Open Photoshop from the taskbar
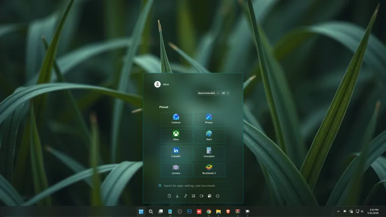This screenshot has width=386, height=217. [189, 211]
